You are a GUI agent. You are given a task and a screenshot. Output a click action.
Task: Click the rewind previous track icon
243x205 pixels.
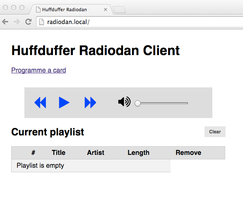(x=40, y=103)
